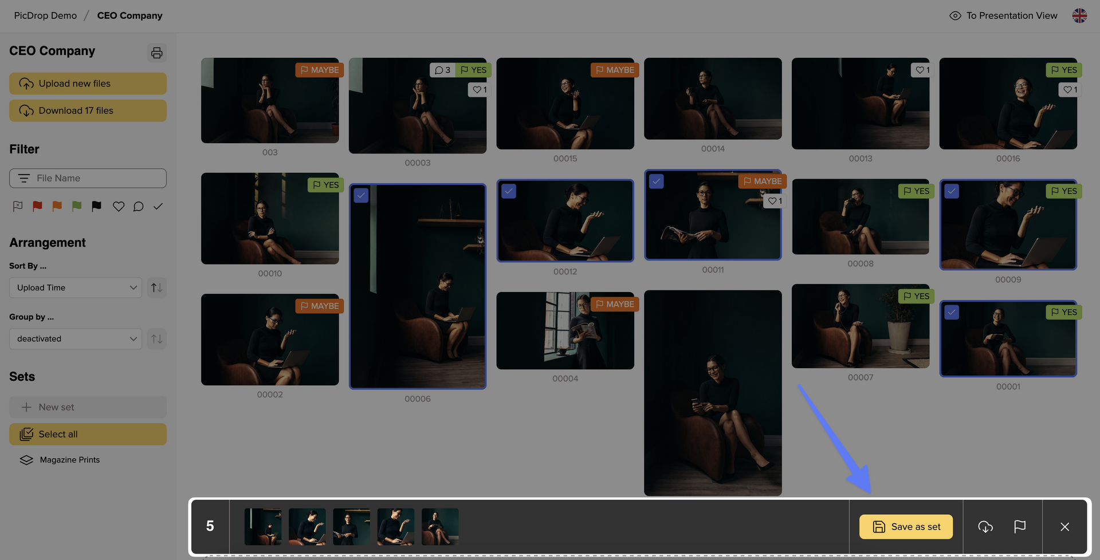
Task: Reverse group order next to deactivated
Action: click(156, 339)
